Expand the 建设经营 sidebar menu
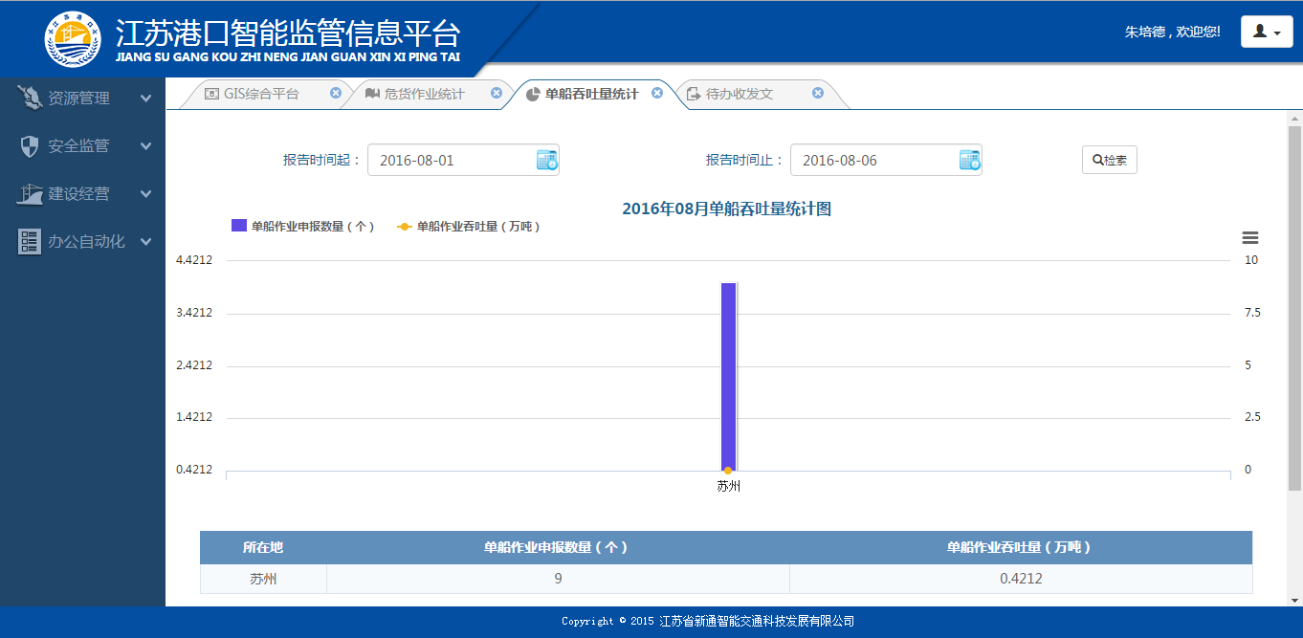Screen dimensions: 1303x638 82,194
